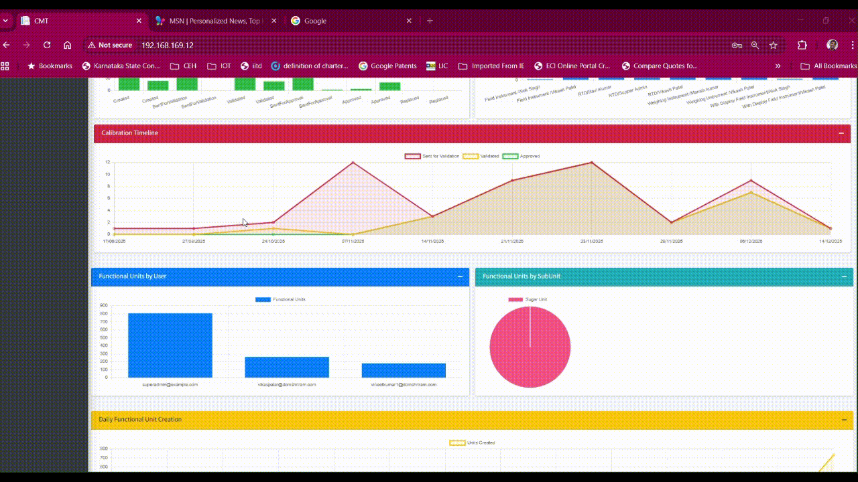
Task: Open the Extensions puzzle icon
Action: [802, 45]
